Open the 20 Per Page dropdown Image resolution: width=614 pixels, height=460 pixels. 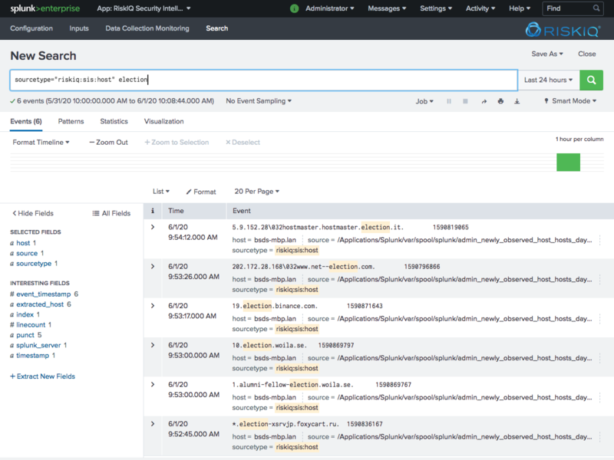tap(257, 191)
